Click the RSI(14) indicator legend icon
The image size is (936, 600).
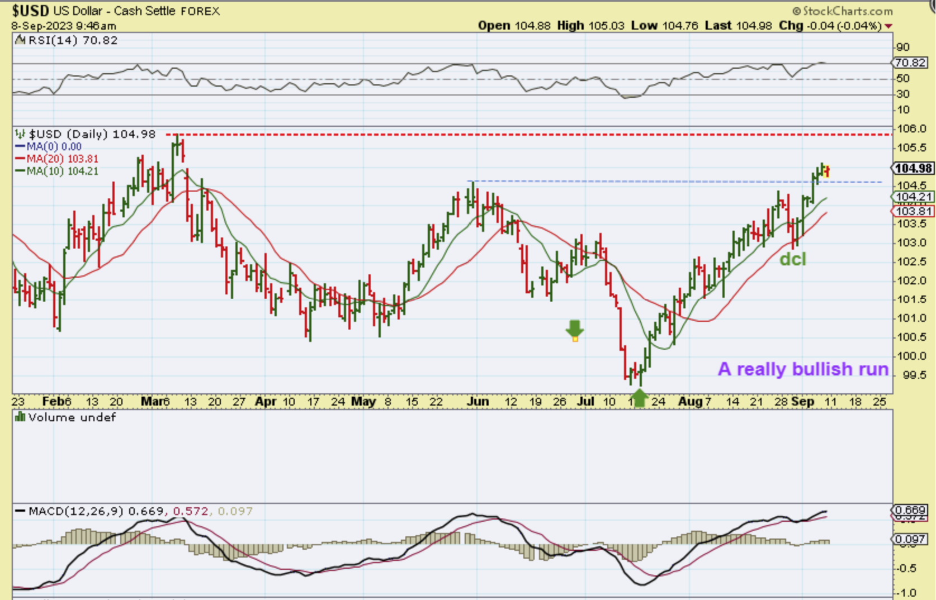(20, 40)
